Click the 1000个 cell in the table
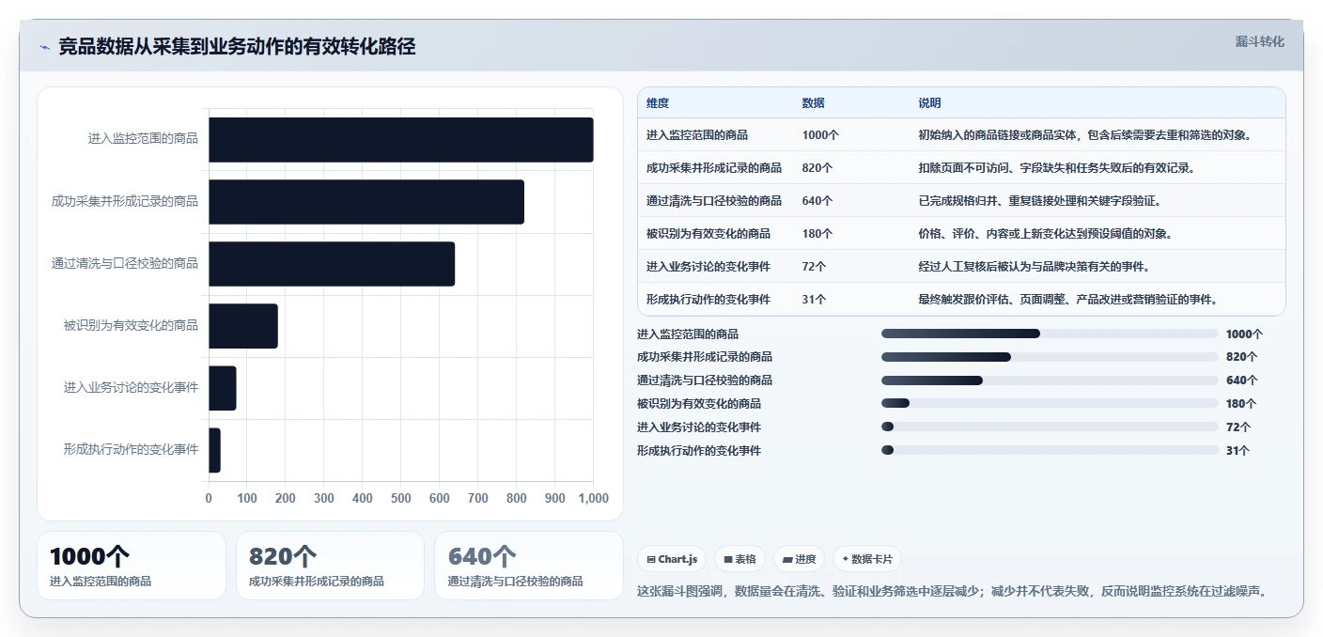The height and width of the screenshot is (637, 1323). (820, 134)
